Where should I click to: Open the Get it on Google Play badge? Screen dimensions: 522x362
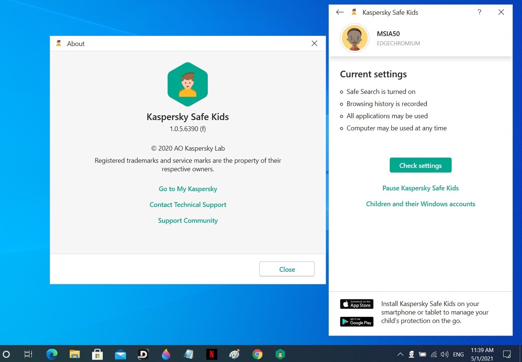(x=357, y=321)
